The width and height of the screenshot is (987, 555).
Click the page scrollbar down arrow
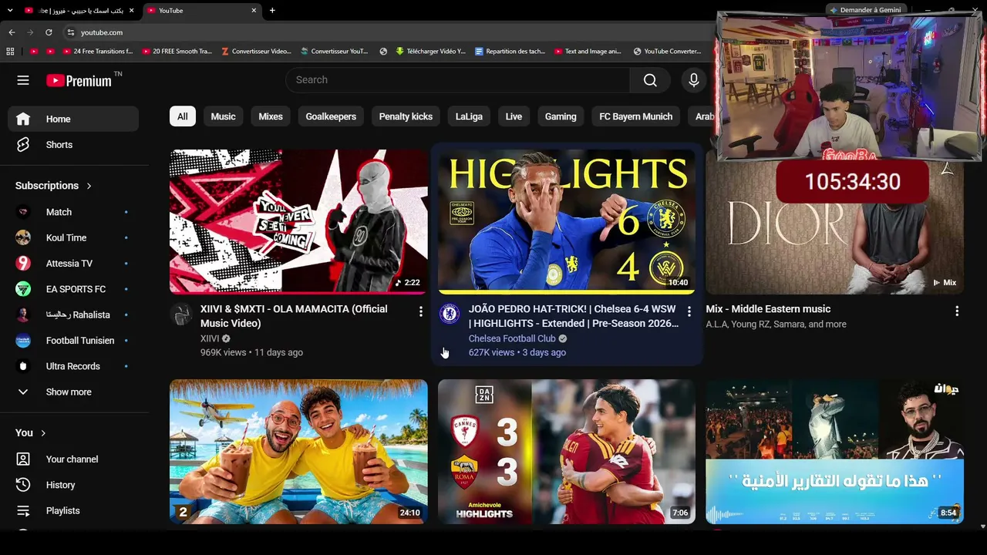tap(982, 526)
